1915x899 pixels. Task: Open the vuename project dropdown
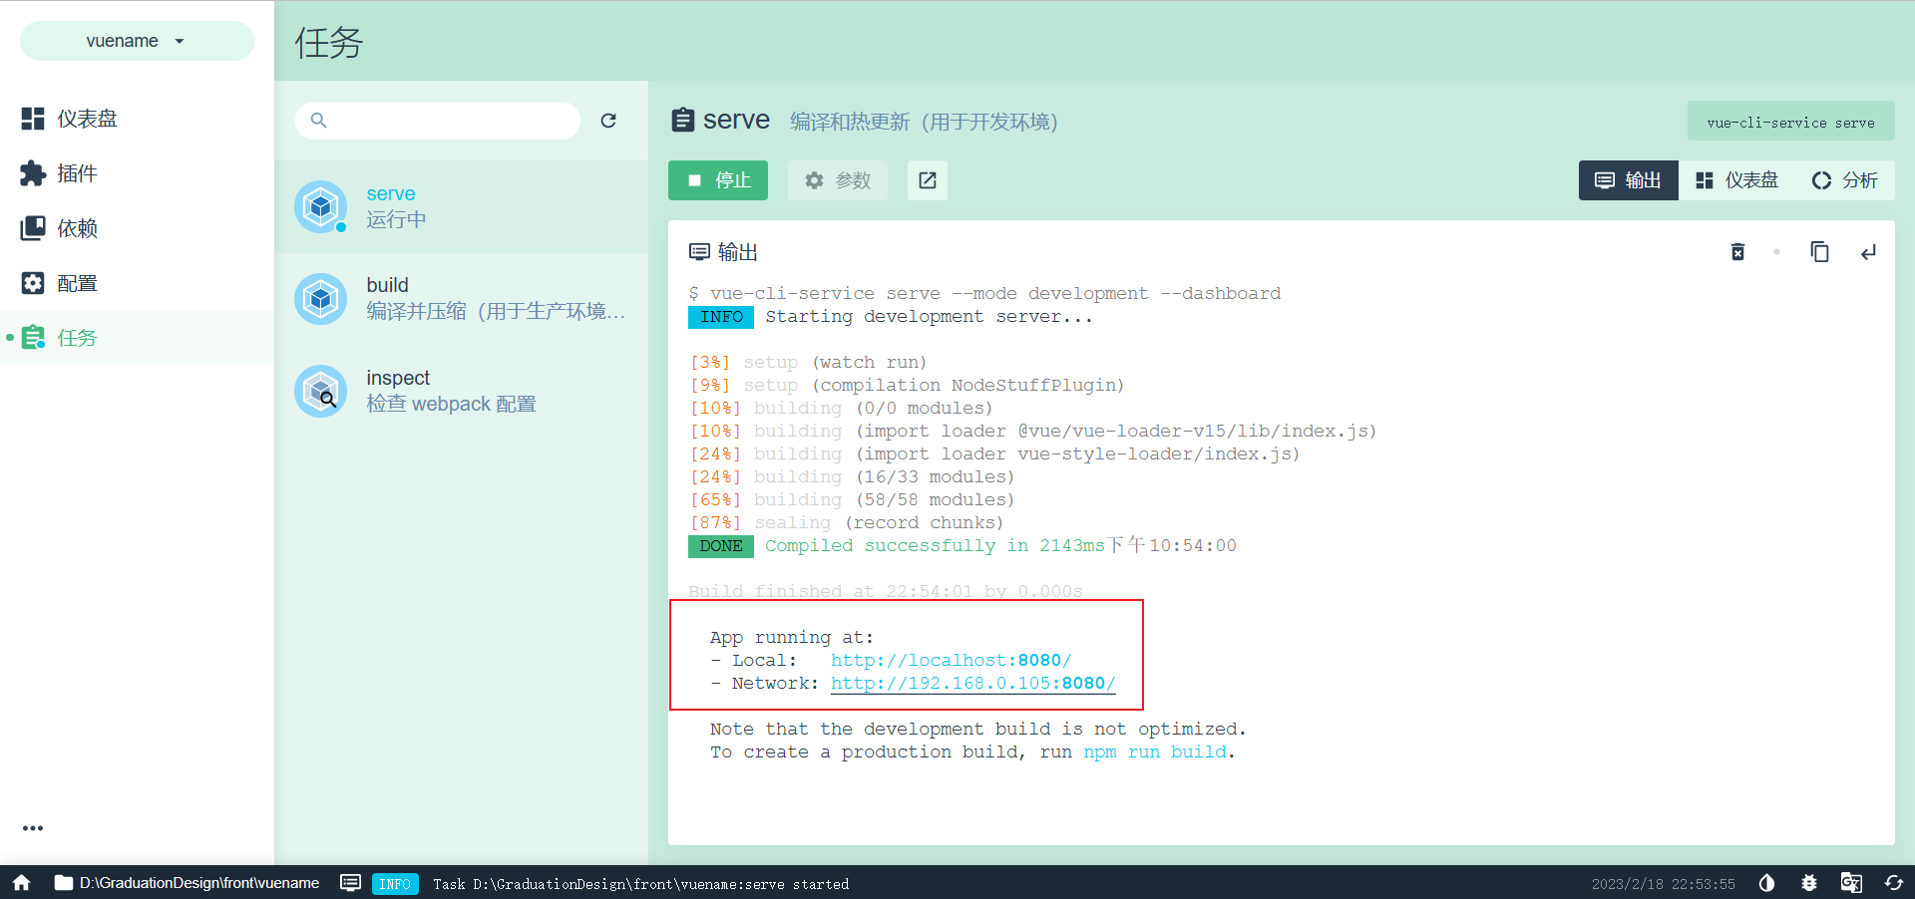click(137, 41)
